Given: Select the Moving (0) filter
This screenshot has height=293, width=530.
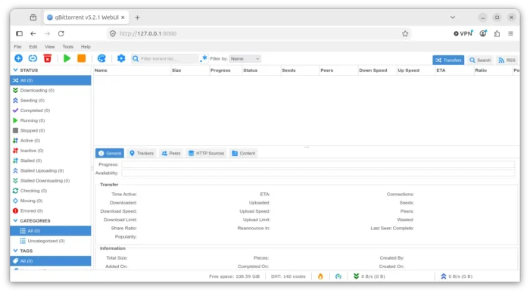Looking at the screenshot, I should (51, 201).
